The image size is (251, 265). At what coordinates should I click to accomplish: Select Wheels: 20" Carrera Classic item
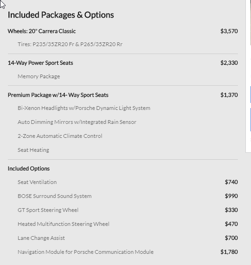(x=42, y=31)
